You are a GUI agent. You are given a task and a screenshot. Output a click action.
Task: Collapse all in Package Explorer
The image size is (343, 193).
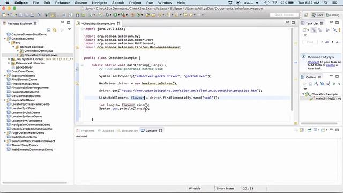49,30
